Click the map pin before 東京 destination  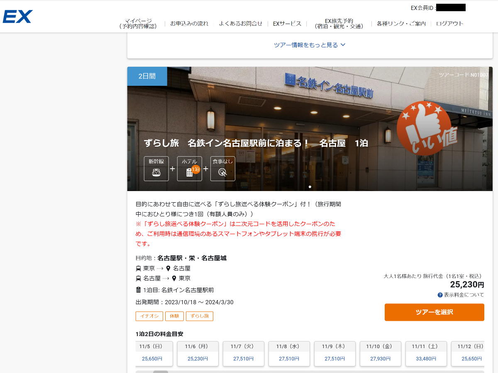174,279
